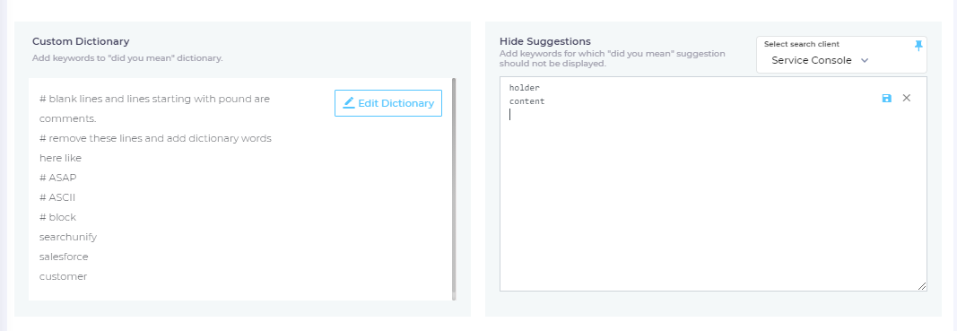Cancel editing with the X icon
This screenshot has height=331, width=957.
point(907,98)
